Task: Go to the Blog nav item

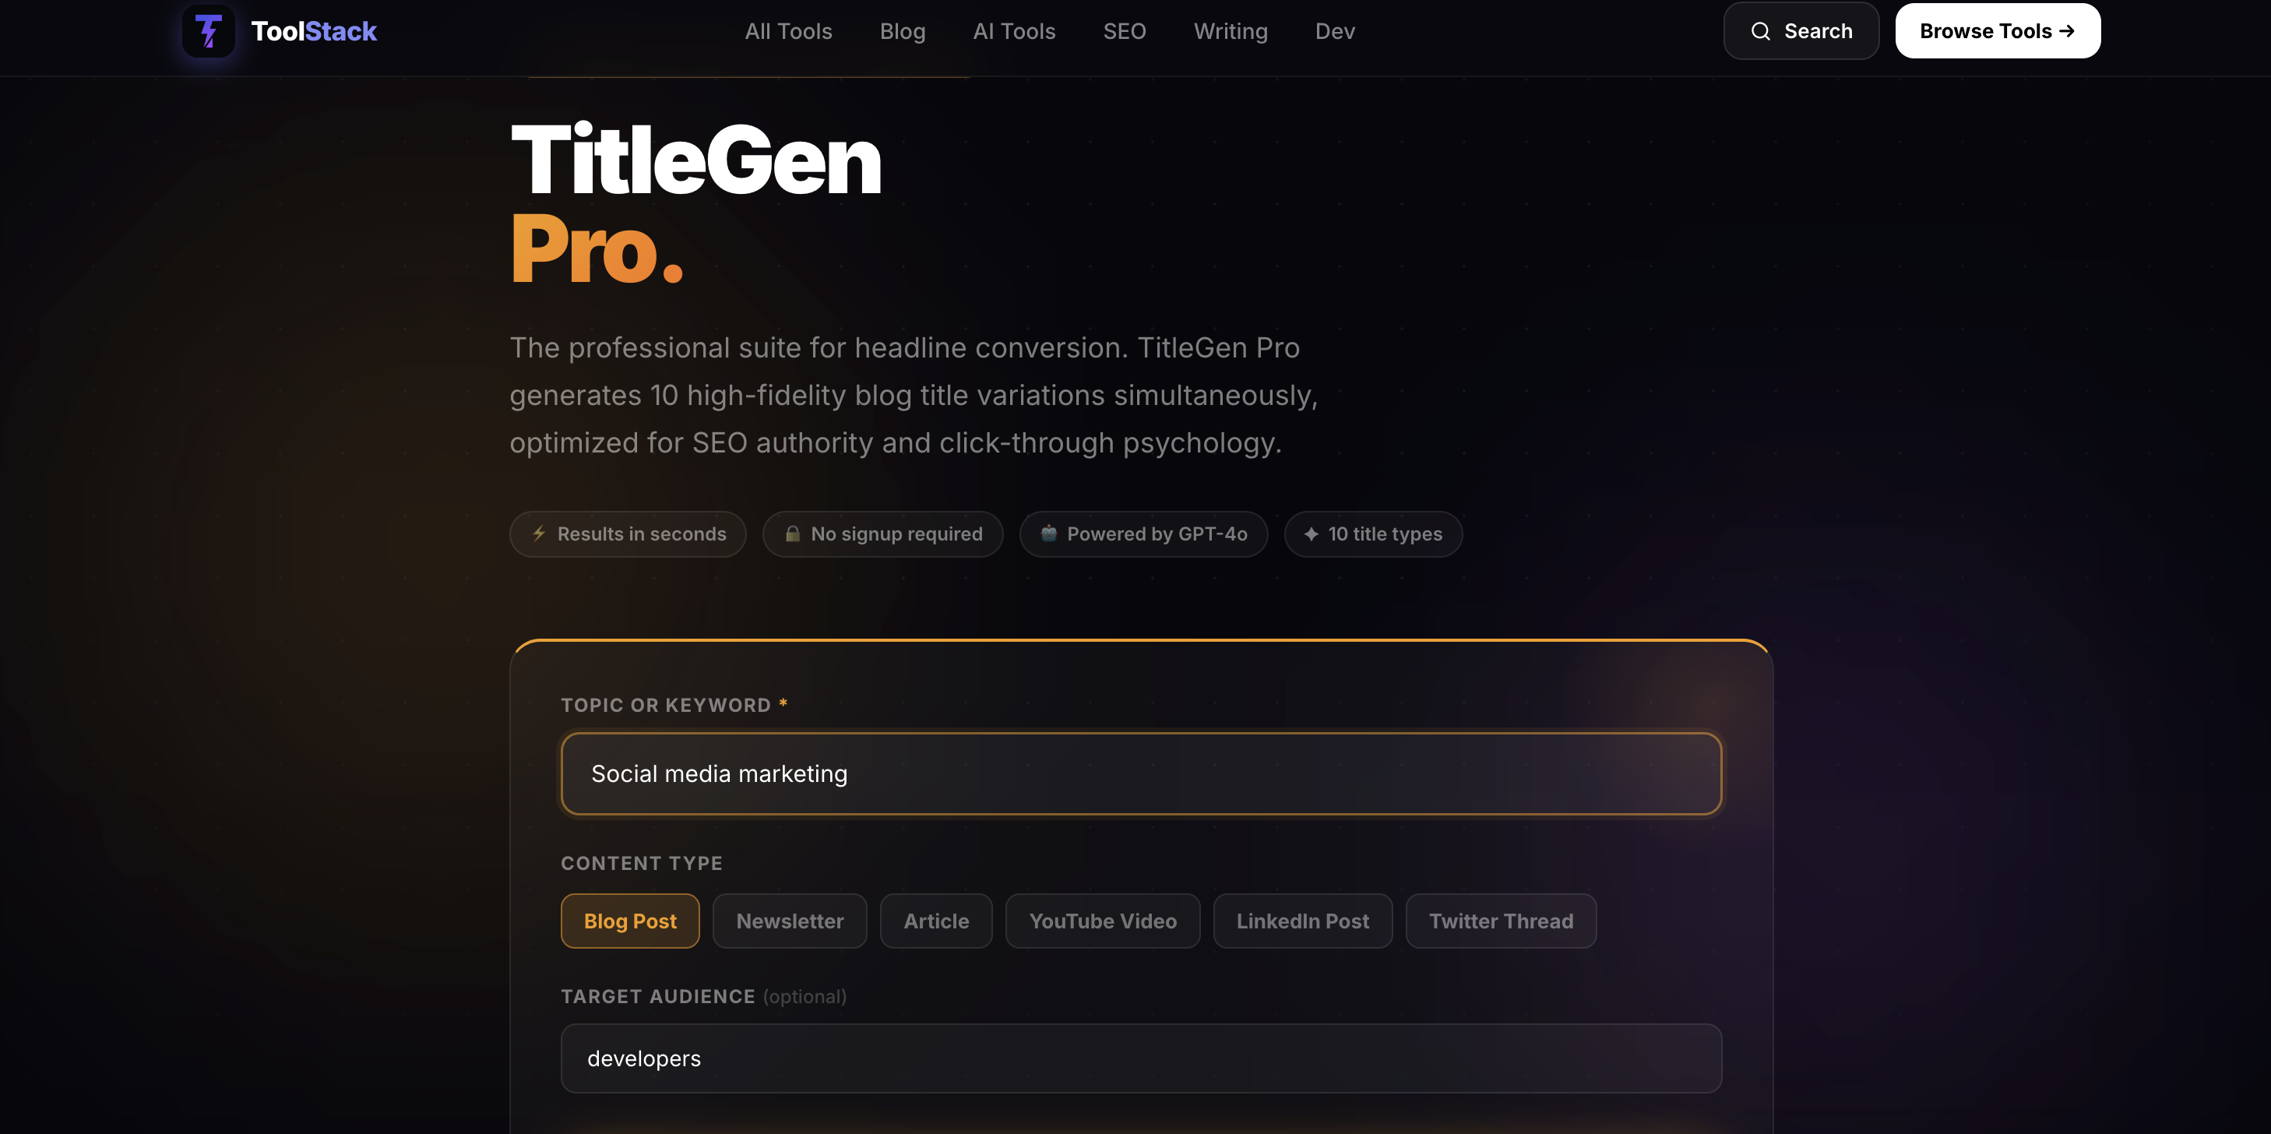Action: (x=902, y=31)
